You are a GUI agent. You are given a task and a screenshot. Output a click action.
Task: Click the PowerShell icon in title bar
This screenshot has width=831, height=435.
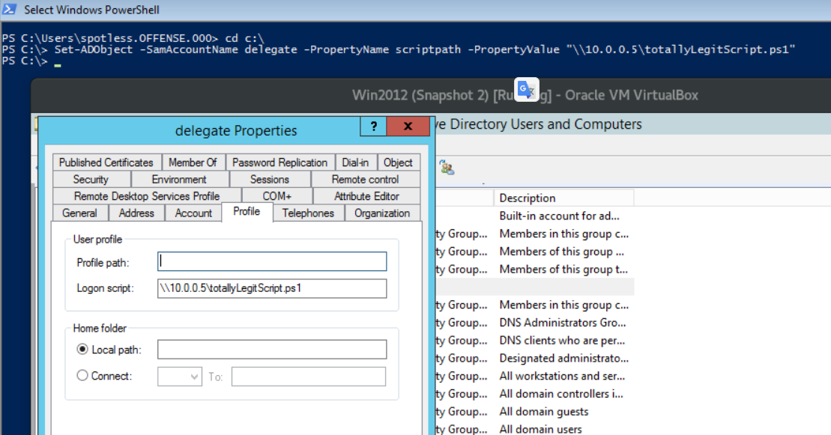pyautogui.click(x=10, y=10)
